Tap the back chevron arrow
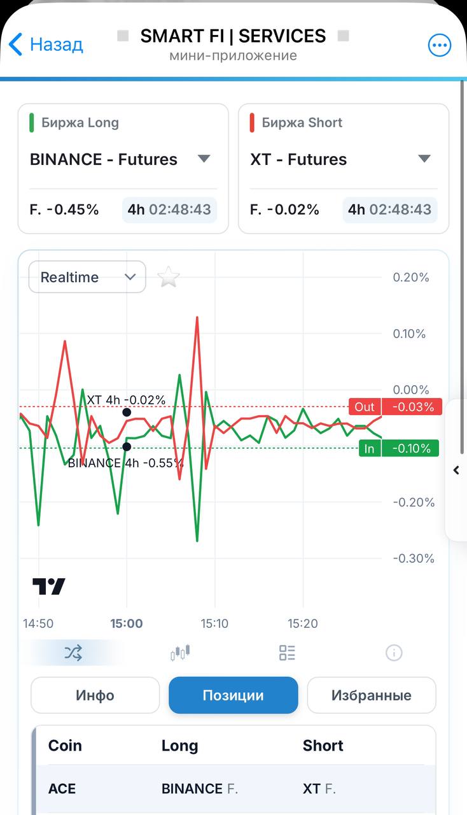467x815 pixels. (16, 45)
